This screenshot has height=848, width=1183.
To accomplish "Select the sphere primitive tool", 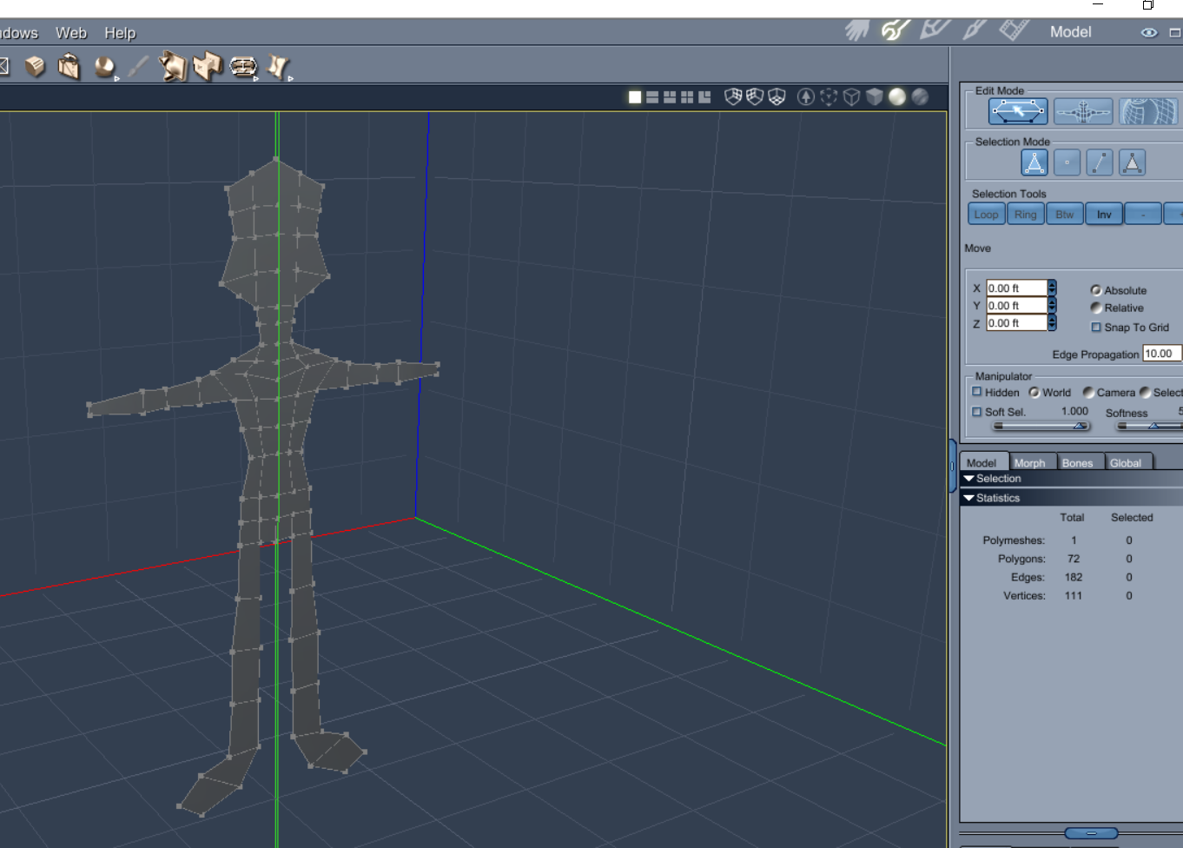I will 105,68.
